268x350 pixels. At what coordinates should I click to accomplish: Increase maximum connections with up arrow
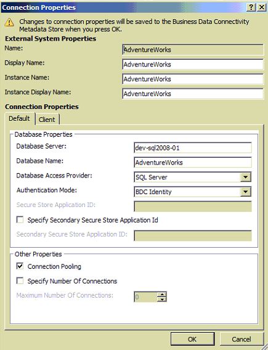162,295
